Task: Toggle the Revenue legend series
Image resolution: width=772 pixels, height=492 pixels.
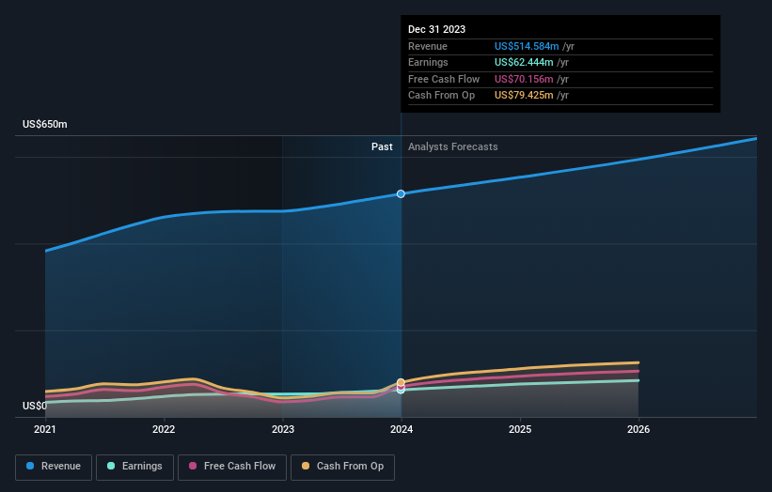Action: [x=54, y=467]
